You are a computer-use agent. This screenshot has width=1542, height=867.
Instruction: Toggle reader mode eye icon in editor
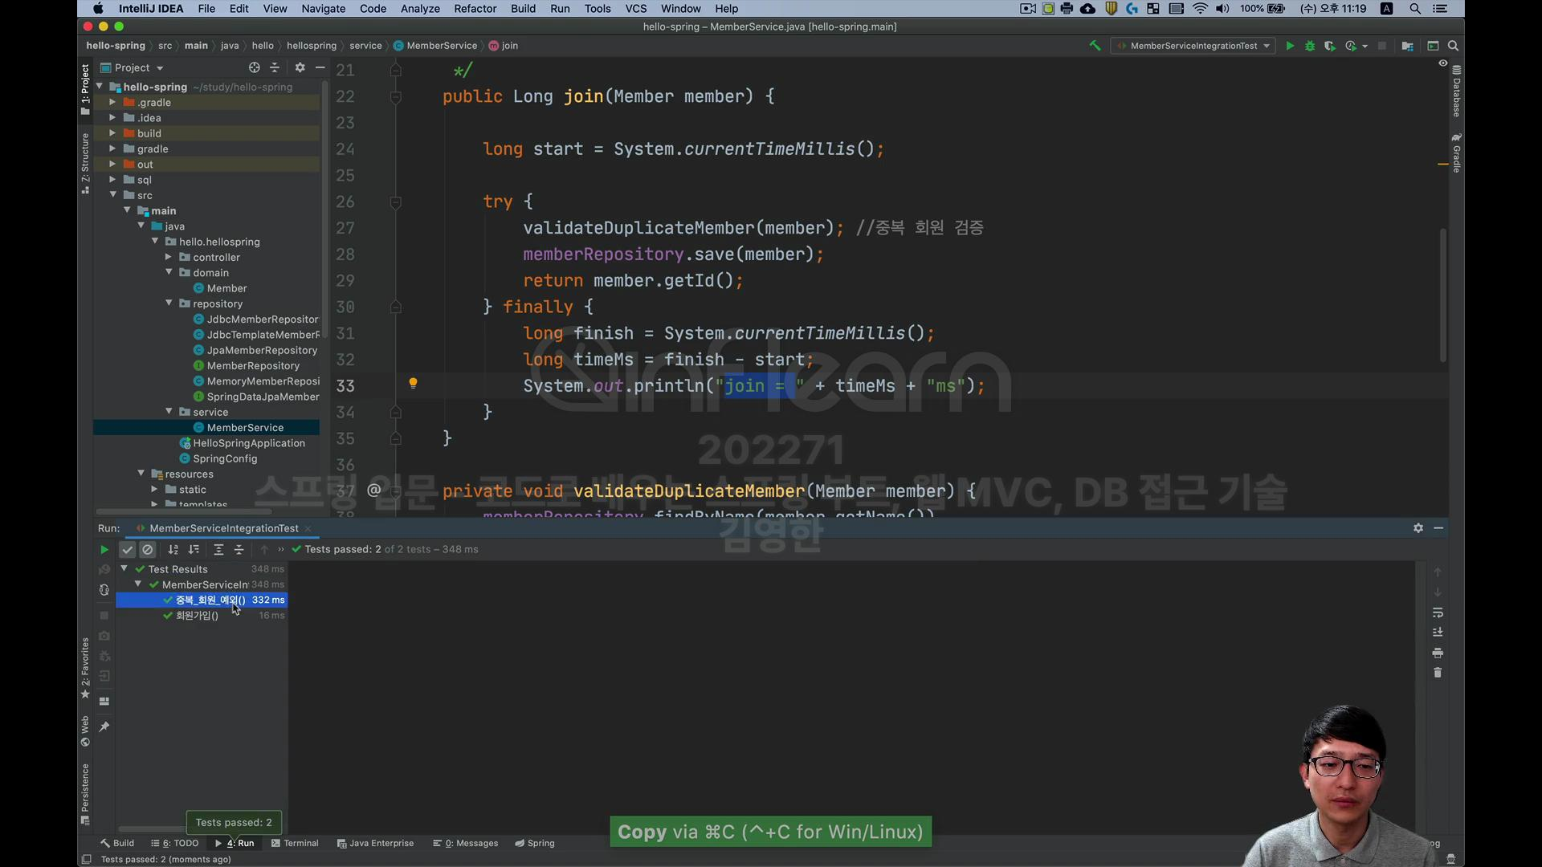1442,63
